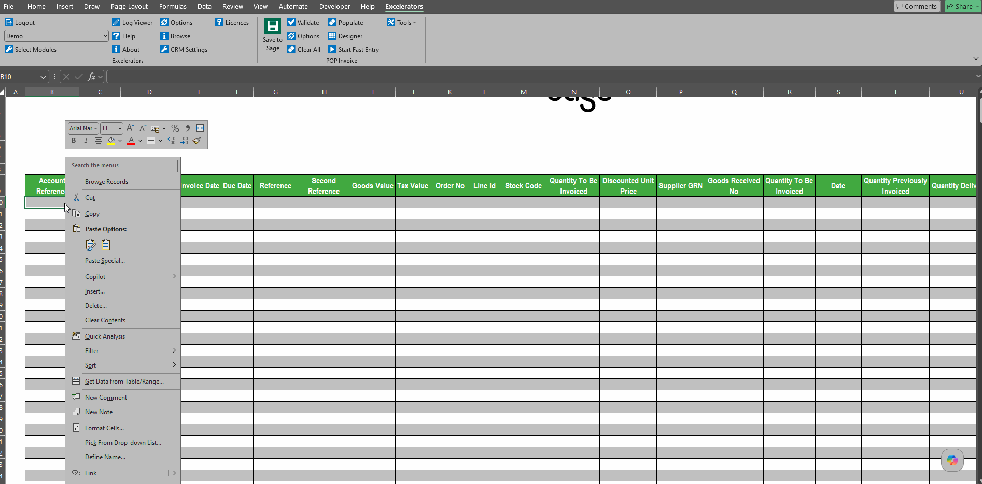982x484 pixels.
Task: Click Quick Analysis in context menu
Action: pyautogui.click(x=105, y=336)
